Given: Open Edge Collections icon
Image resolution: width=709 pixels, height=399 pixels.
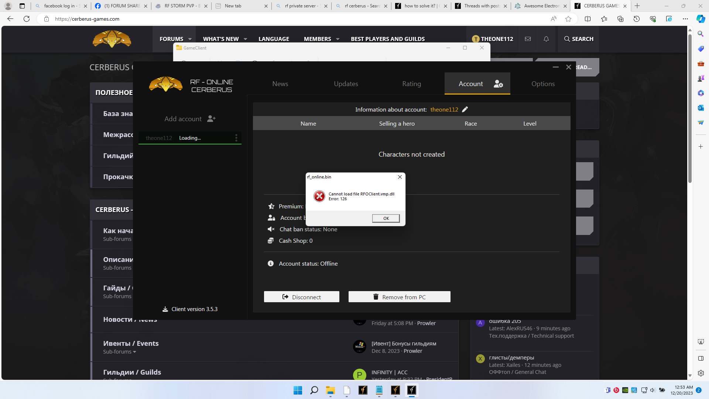Looking at the screenshot, I should [620, 19].
